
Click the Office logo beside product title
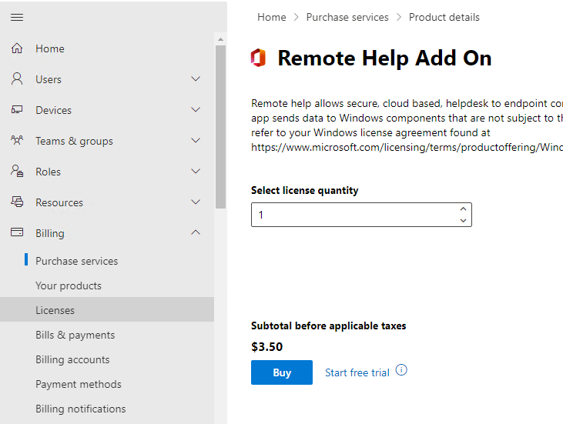pos(258,58)
